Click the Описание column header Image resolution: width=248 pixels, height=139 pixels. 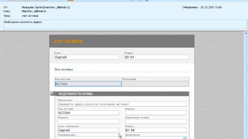tap(155, 79)
